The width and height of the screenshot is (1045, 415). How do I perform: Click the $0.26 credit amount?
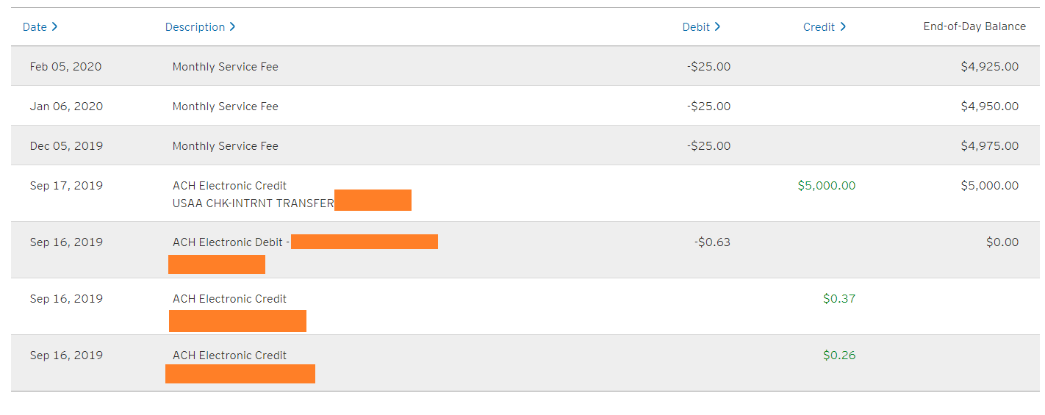[x=839, y=356]
